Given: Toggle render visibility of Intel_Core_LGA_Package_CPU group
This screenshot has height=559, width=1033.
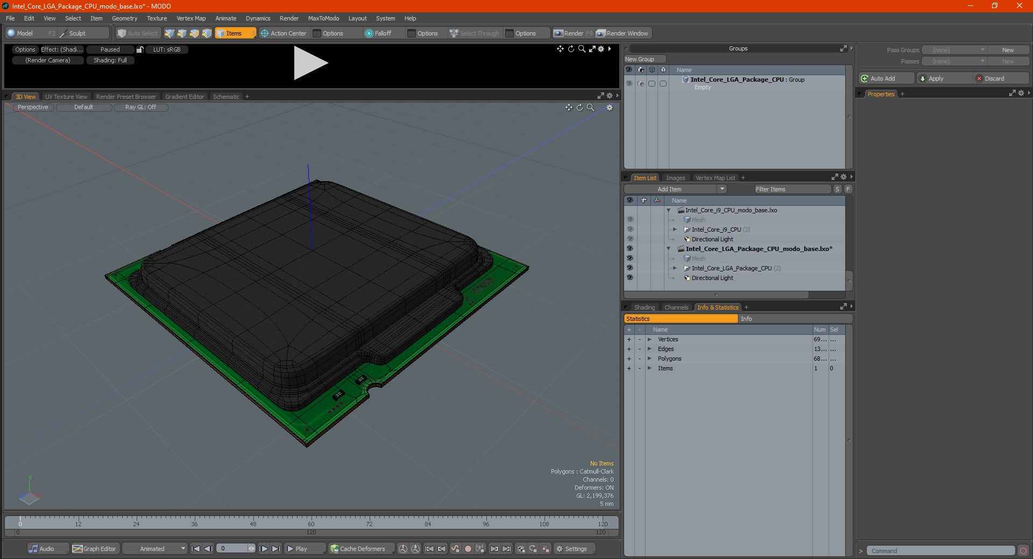Looking at the screenshot, I should (640, 83).
